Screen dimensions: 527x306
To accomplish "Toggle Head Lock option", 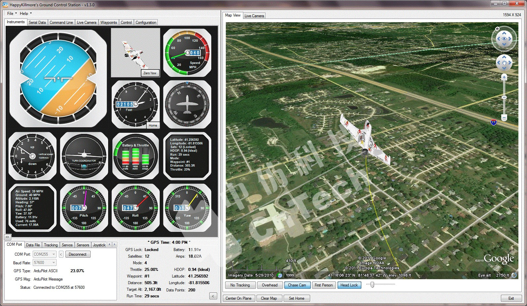I will 349,285.
